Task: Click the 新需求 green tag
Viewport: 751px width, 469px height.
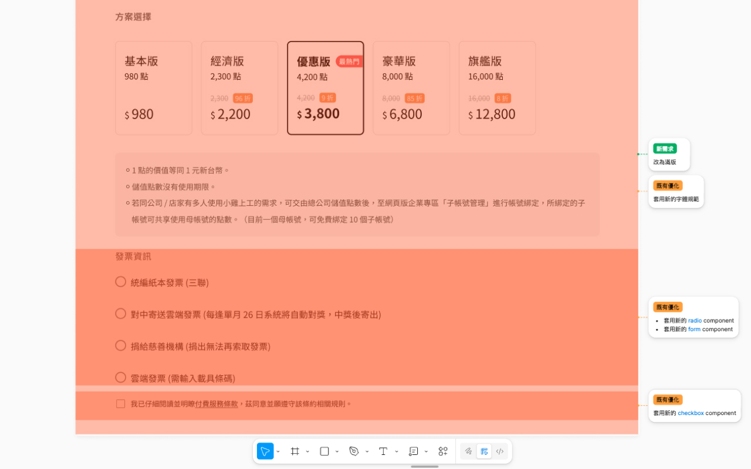Action: [x=665, y=149]
